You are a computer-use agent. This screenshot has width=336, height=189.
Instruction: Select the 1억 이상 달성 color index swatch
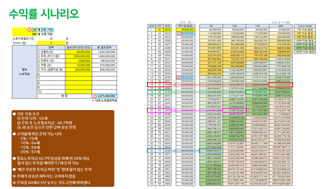tap(305, 30)
